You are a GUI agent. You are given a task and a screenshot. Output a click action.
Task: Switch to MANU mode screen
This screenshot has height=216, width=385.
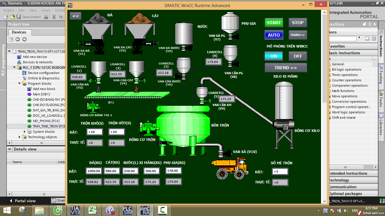pos(298,35)
